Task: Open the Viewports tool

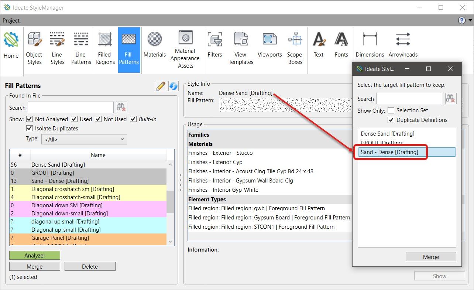Action: tap(270, 45)
